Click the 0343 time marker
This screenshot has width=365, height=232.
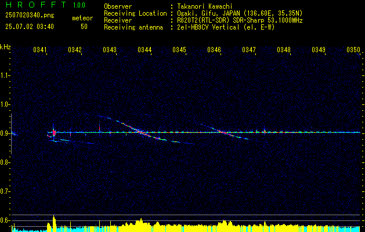coord(110,49)
